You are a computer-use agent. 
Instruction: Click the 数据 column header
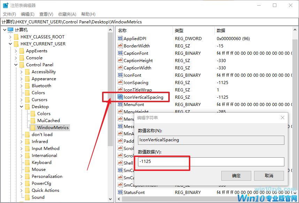tap(253, 31)
